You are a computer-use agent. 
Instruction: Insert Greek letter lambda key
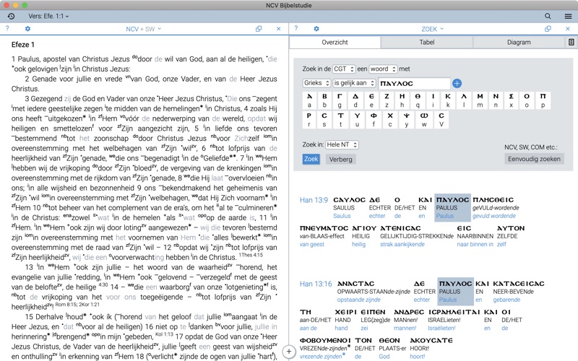tap(464, 100)
